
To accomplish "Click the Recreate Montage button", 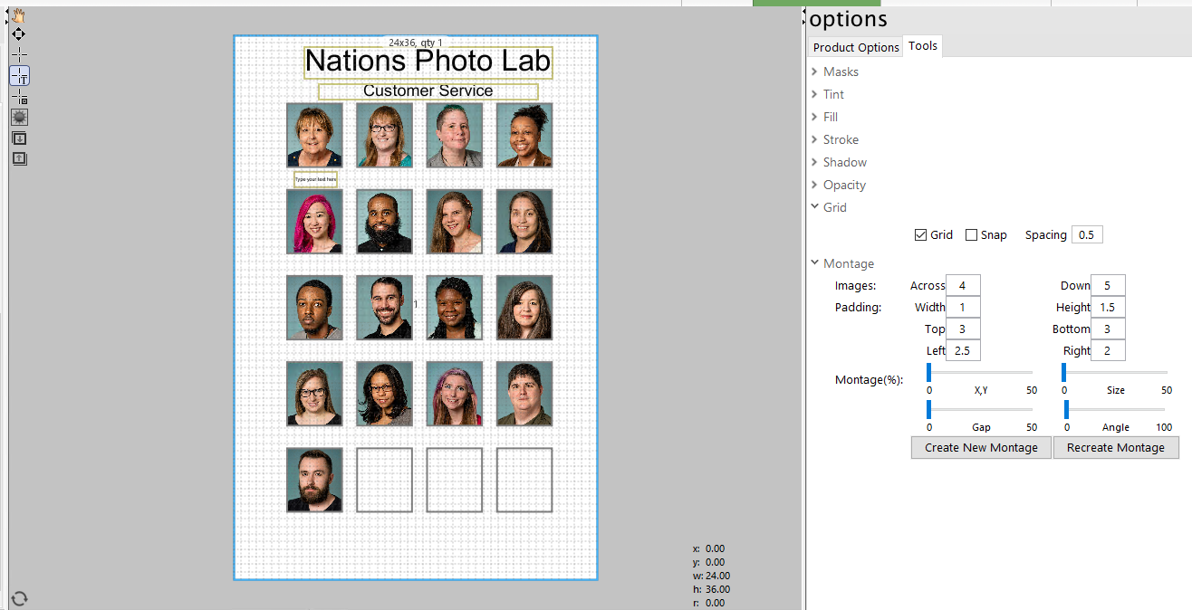I will (1116, 447).
